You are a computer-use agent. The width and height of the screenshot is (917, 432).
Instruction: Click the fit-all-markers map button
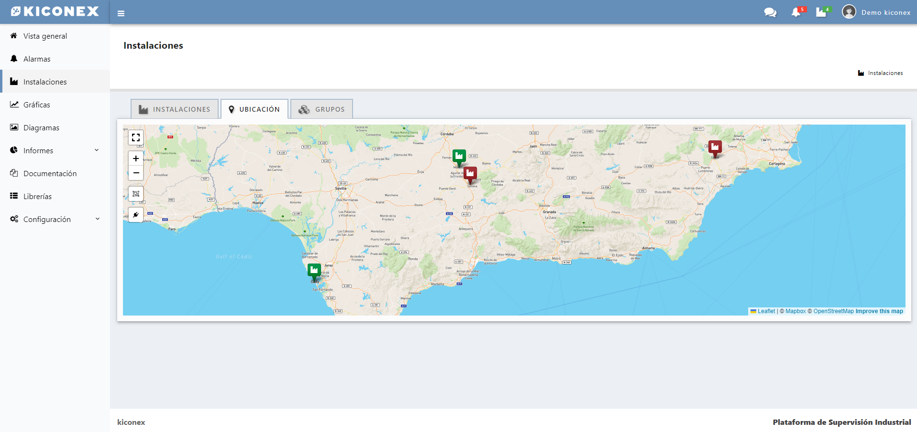[x=136, y=194]
